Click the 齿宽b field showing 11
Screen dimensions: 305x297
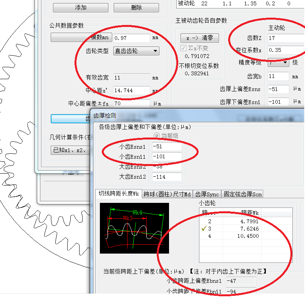pyautogui.click(x=278, y=76)
